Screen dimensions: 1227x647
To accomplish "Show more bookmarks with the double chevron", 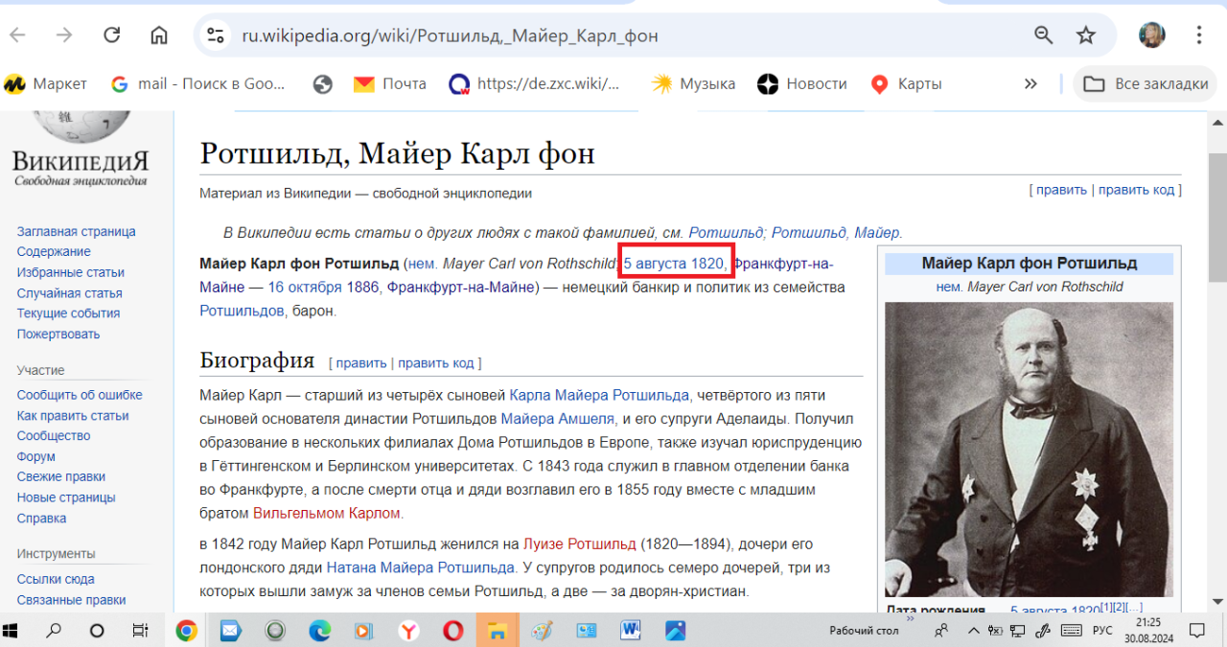I will [x=1030, y=83].
